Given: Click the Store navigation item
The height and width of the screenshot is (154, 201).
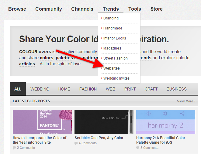Looking at the screenshot, I should 156,9.
